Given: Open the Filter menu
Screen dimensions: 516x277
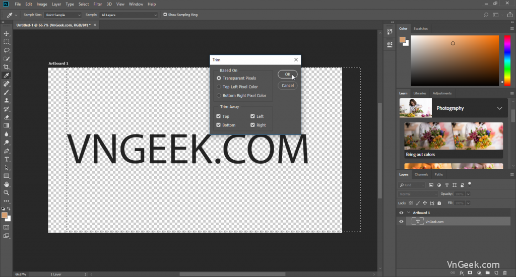Looking at the screenshot, I should pos(98,4).
